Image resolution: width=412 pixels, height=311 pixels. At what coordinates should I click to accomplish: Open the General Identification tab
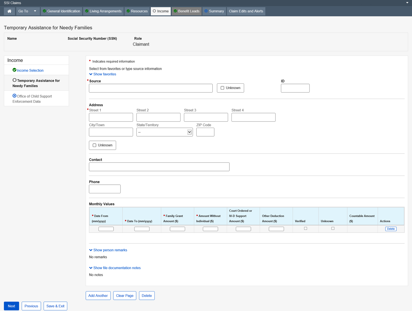(x=61, y=11)
